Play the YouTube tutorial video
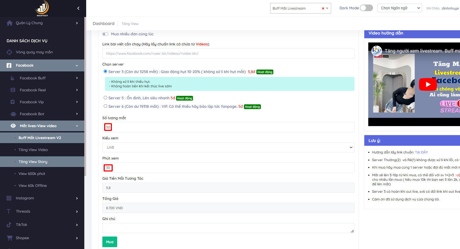 pyautogui.click(x=428, y=84)
